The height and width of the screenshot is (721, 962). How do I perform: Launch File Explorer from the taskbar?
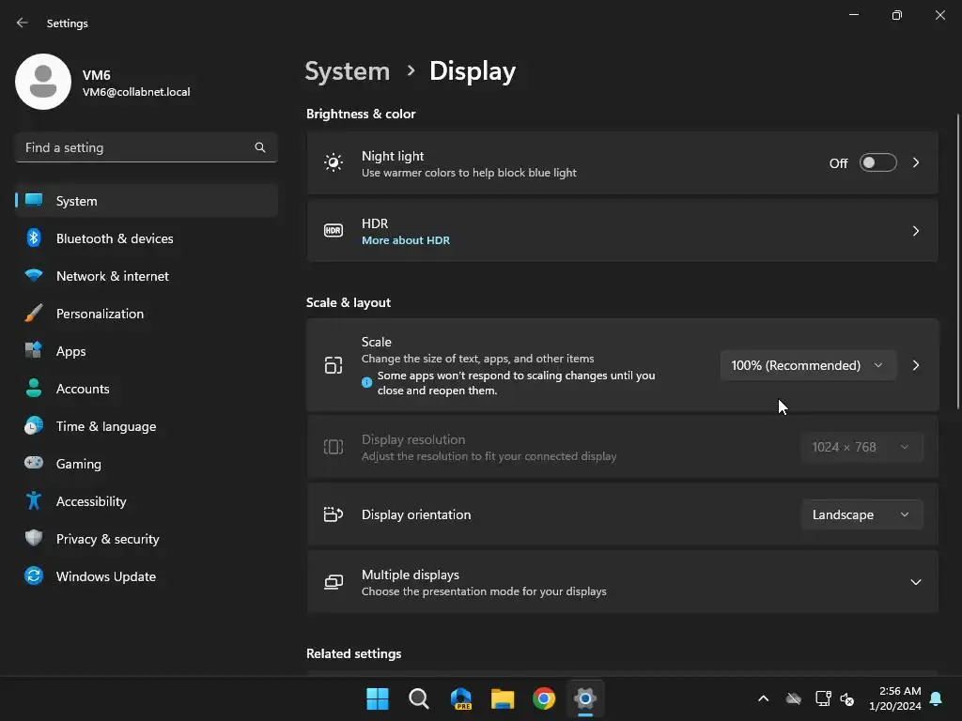pos(503,698)
